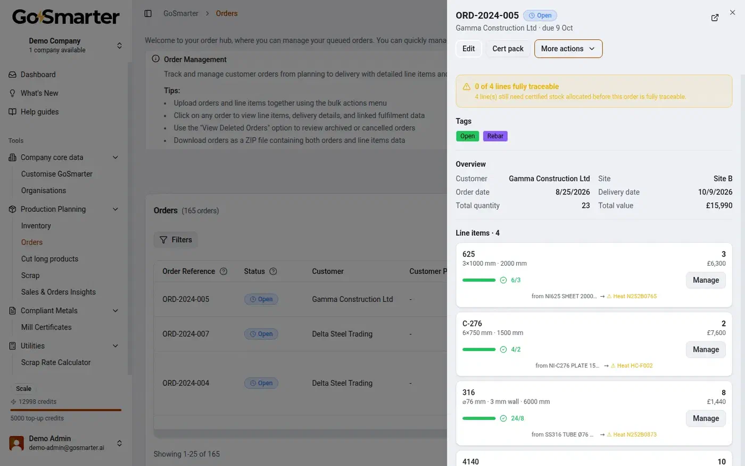The image size is (745, 466).
Task: Click the traceability warning triangle icon
Action: 467,86
